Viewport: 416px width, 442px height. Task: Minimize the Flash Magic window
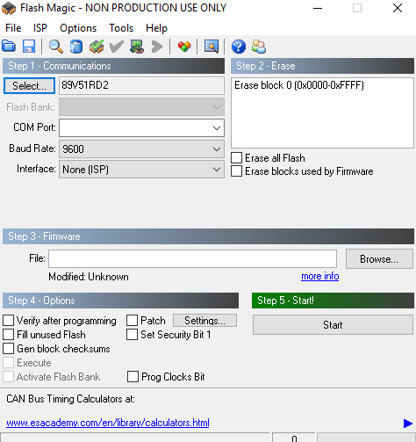[318, 8]
